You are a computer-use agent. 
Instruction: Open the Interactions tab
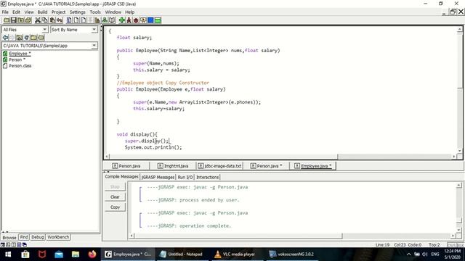(207, 177)
